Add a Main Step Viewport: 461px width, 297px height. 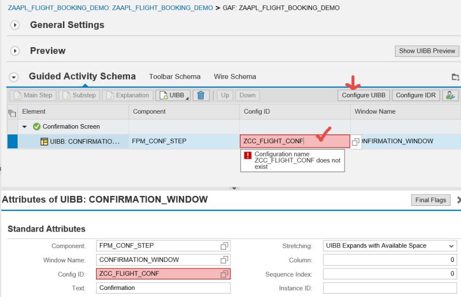click(33, 96)
